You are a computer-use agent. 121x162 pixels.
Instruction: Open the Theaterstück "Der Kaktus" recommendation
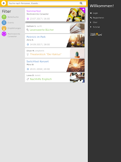46,54
